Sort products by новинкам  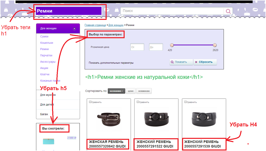tap(144, 91)
